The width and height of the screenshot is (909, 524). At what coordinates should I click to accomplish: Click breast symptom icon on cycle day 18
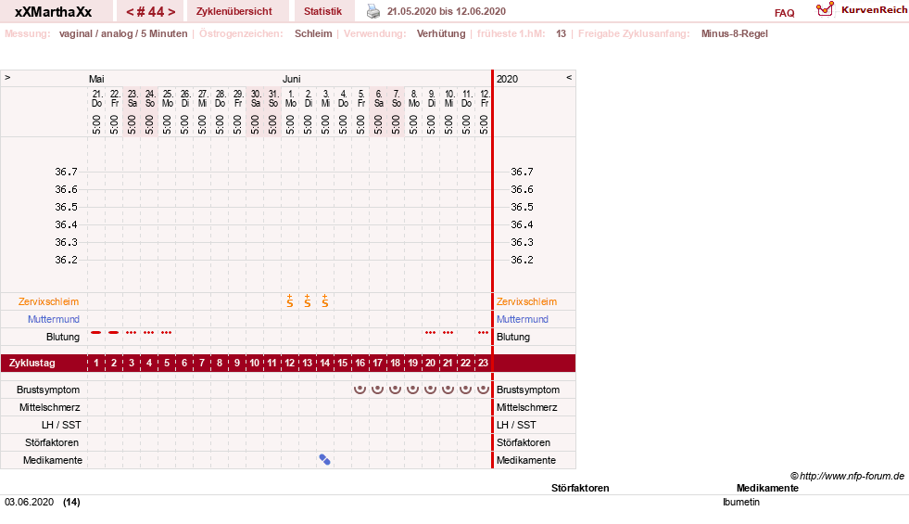pos(395,389)
